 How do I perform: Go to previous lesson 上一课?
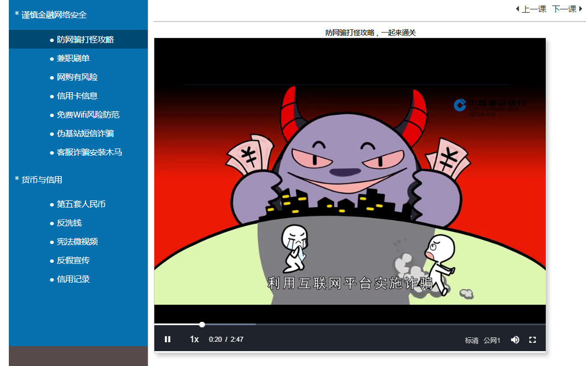[x=531, y=9]
